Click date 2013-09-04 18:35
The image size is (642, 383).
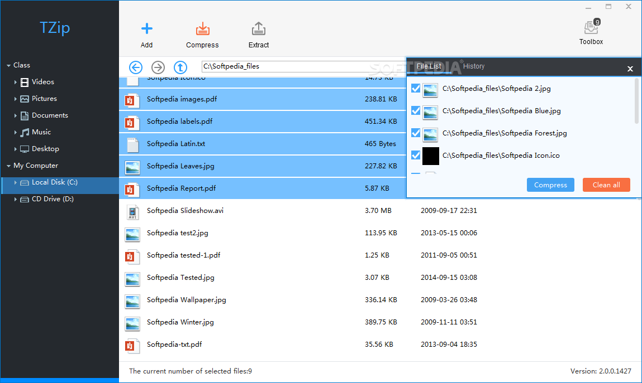449,345
